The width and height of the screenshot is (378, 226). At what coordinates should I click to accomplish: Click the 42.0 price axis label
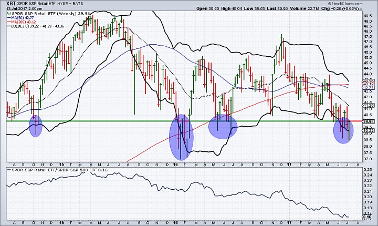pyautogui.click(x=367, y=97)
